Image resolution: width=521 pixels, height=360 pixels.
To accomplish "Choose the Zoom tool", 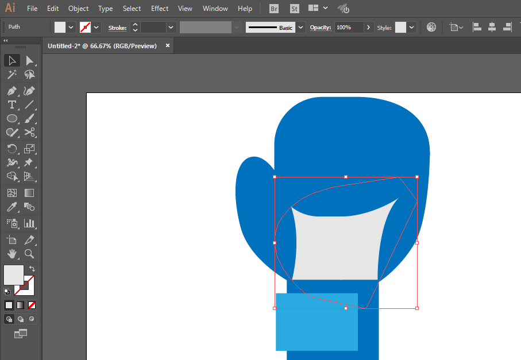I will (x=29, y=254).
